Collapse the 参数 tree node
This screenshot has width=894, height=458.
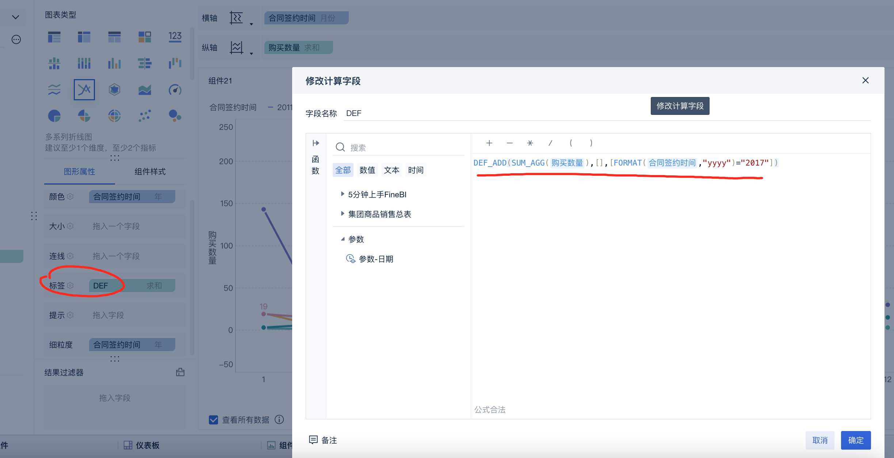pyautogui.click(x=343, y=239)
